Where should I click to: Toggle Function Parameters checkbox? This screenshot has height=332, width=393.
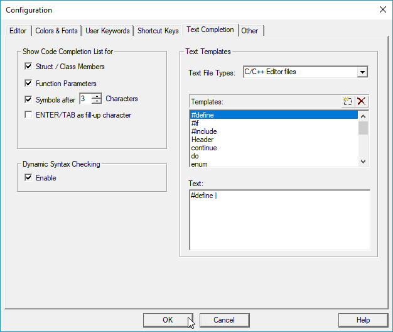[x=28, y=83]
